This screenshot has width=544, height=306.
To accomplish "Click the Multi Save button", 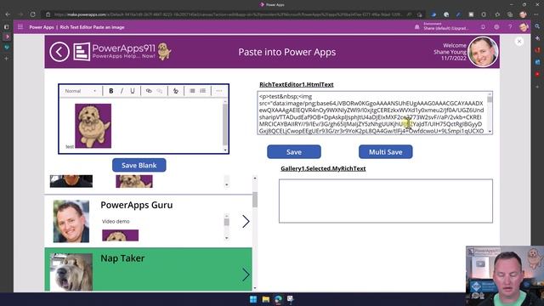I will pos(385,152).
